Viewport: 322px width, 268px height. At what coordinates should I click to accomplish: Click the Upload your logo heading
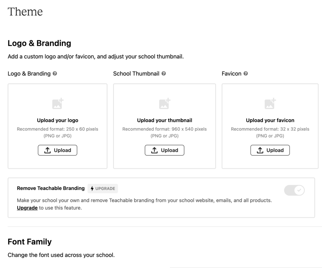click(x=58, y=120)
